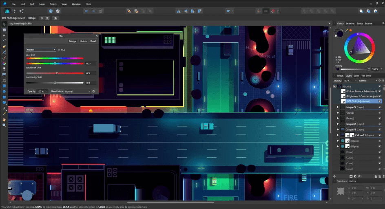Toggle visibility of HSL Shift Adjustment layer
385x209 pixels.
pos(380,101)
